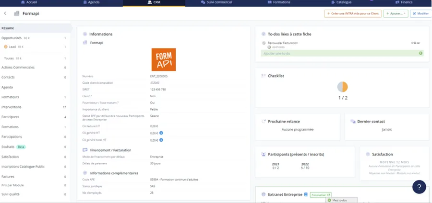
Task: Click green plus icon in Ajouter une to-do
Action: pyautogui.click(x=420, y=53)
